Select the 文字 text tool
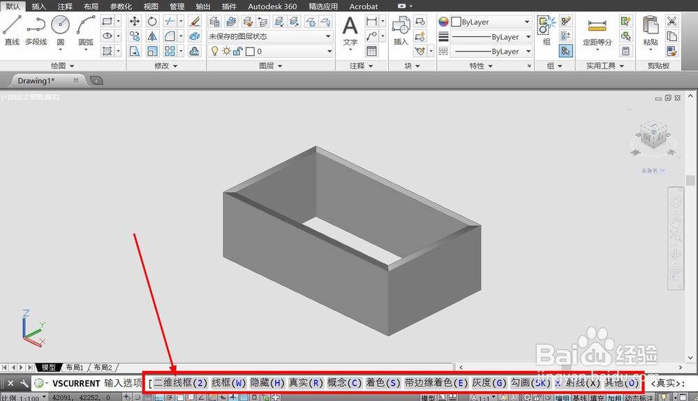Screen dimensions: 698x401 pyautogui.click(x=350, y=31)
